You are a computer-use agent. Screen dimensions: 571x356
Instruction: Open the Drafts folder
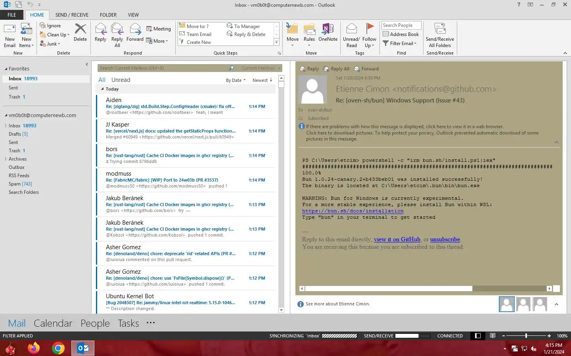18,134
